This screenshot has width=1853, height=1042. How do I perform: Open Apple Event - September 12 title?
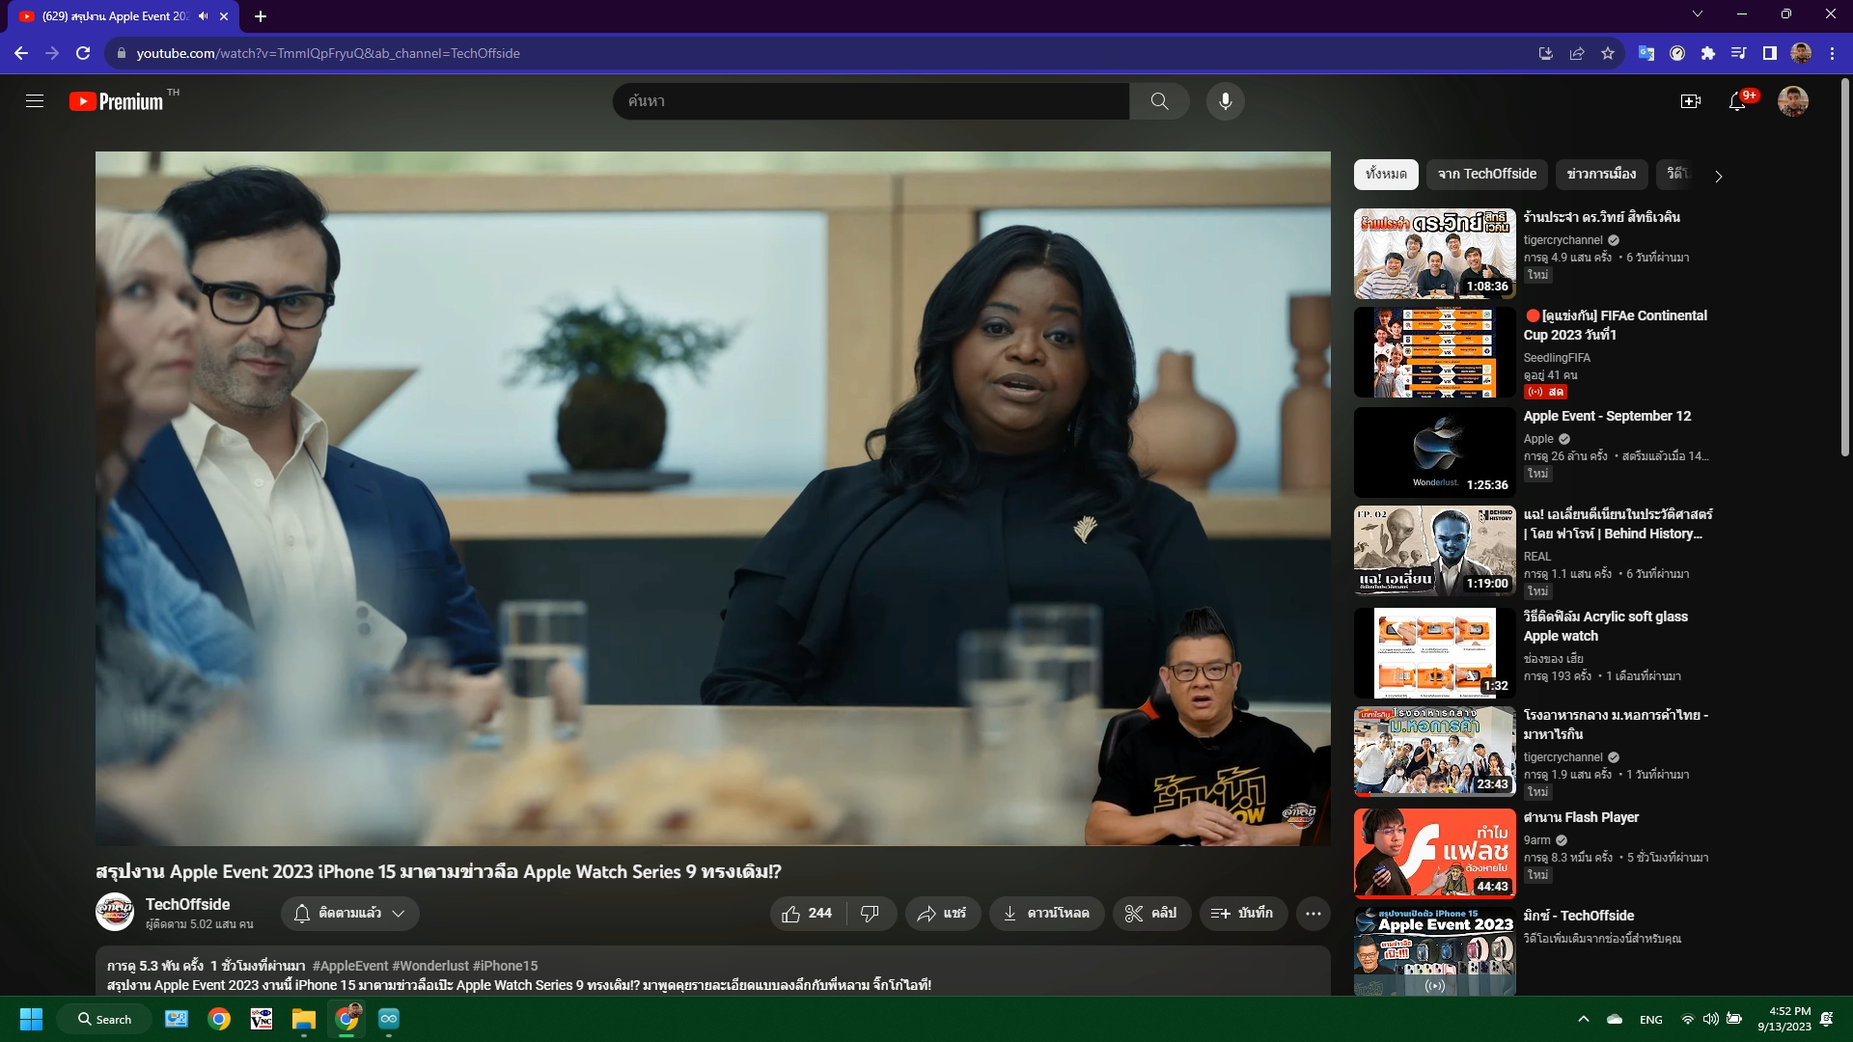1607,416
